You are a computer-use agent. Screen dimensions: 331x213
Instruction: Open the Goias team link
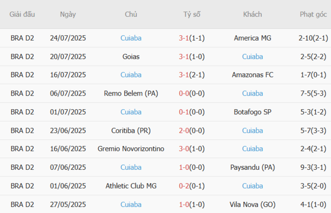pyautogui.click(x=131, y=56)
